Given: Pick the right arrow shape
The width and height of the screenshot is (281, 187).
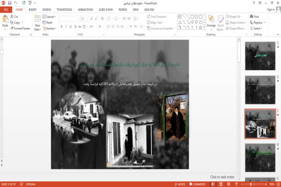Looking at the screenshot, I should 192,22.
